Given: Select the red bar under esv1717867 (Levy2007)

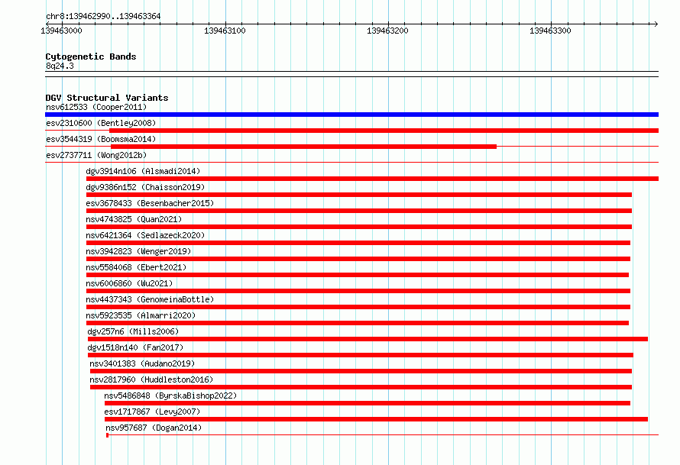Looking at the screenshot, I should click(376, 419).
